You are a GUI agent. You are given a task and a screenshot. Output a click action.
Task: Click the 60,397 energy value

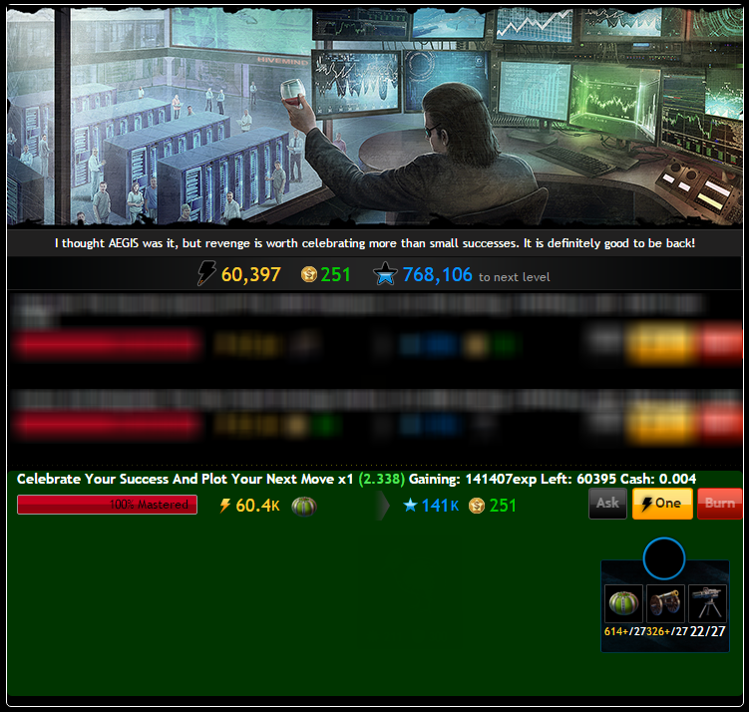tap(250, 274)
